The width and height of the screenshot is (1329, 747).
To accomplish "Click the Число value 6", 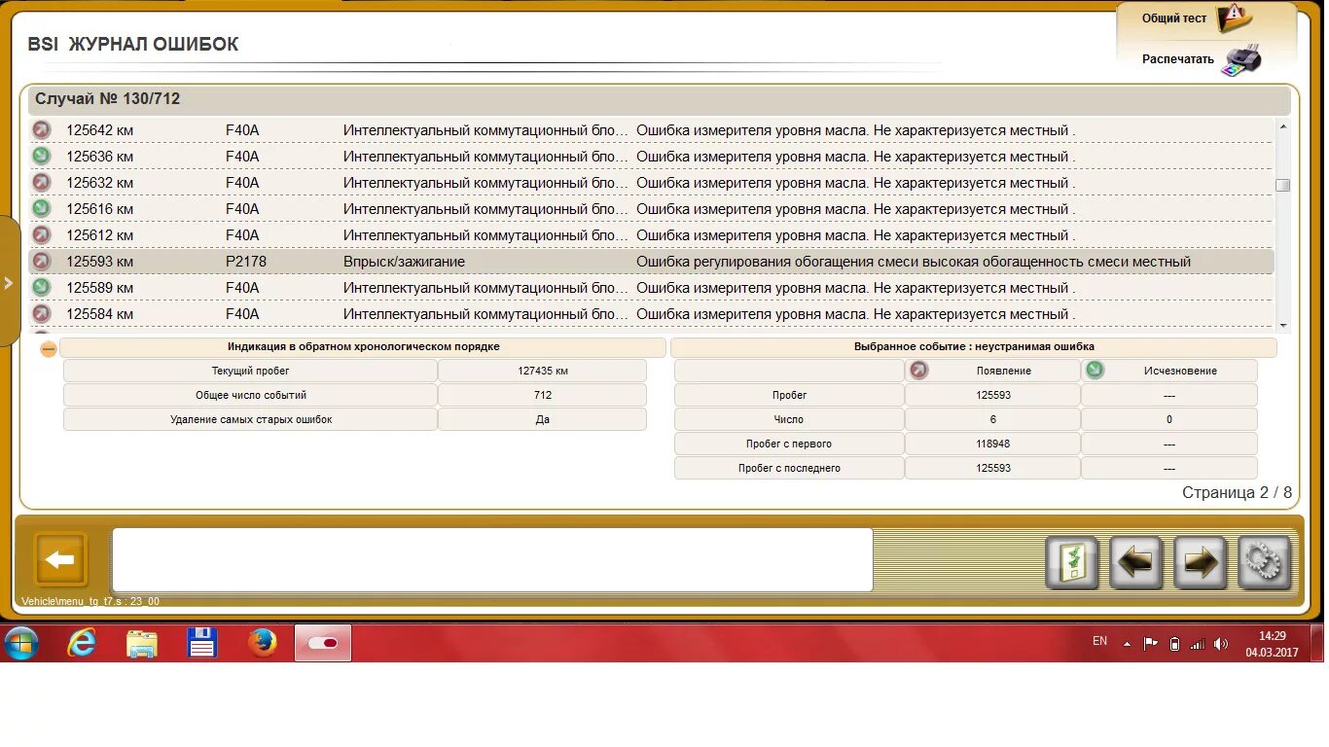I will [x=993, y=419].
